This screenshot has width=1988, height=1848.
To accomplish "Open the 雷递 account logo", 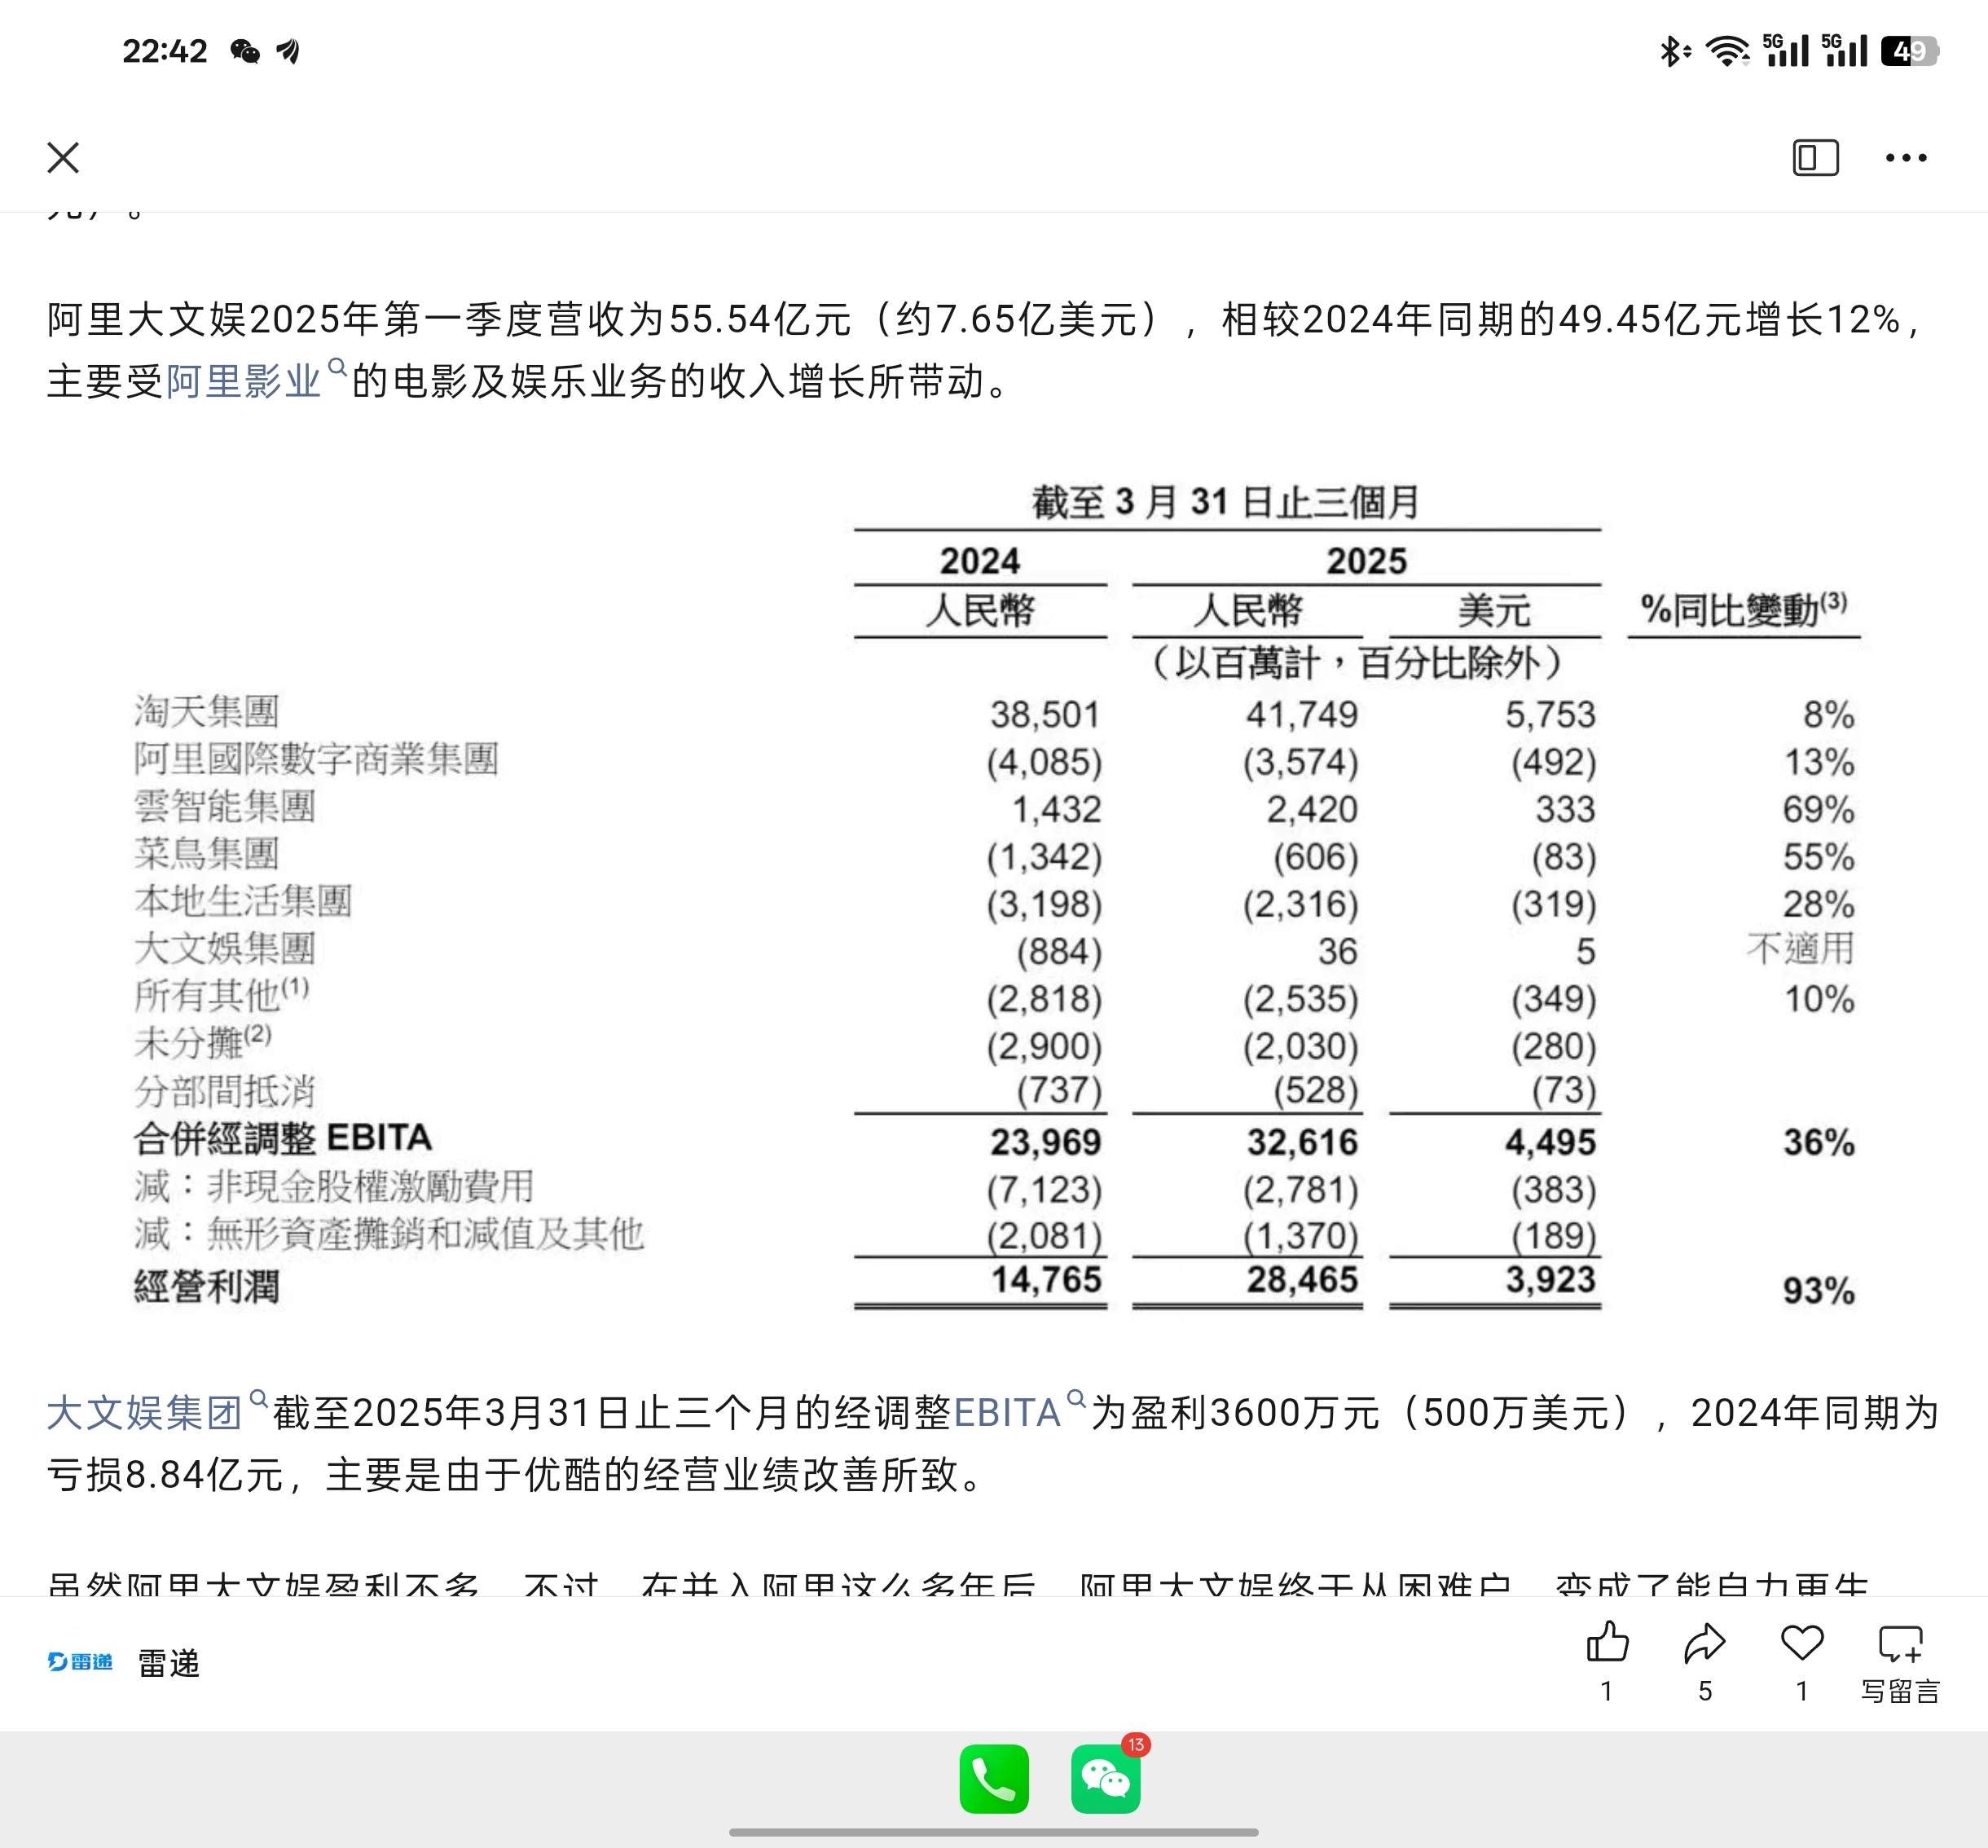I will pos(80,1661).
